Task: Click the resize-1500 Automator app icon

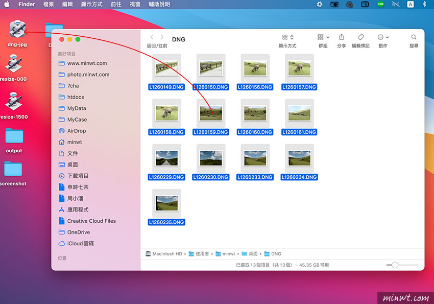Action: click(14, 101)
